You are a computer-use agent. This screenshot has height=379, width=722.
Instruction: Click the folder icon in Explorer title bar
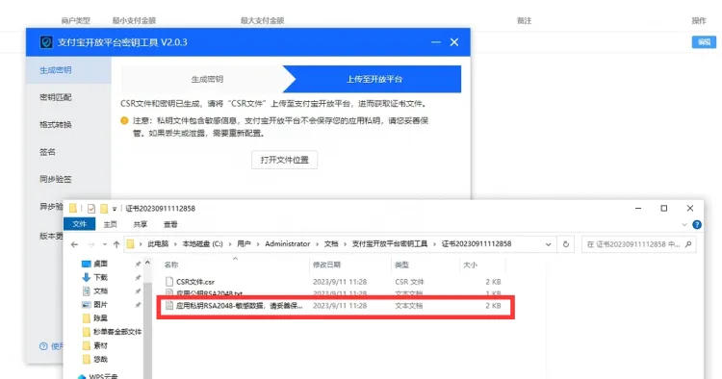[x=73, y=209]
